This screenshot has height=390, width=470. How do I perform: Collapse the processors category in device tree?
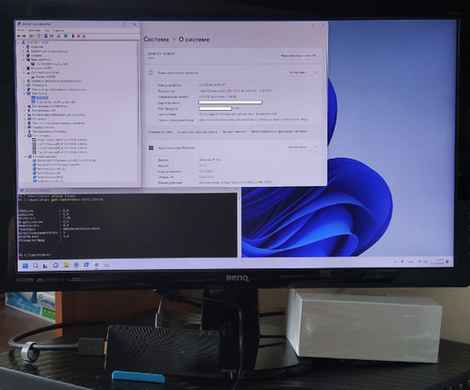click(24, 136)
